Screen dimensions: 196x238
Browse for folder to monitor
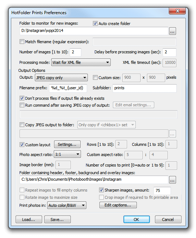pyautogui.click(x=172, y=31)
